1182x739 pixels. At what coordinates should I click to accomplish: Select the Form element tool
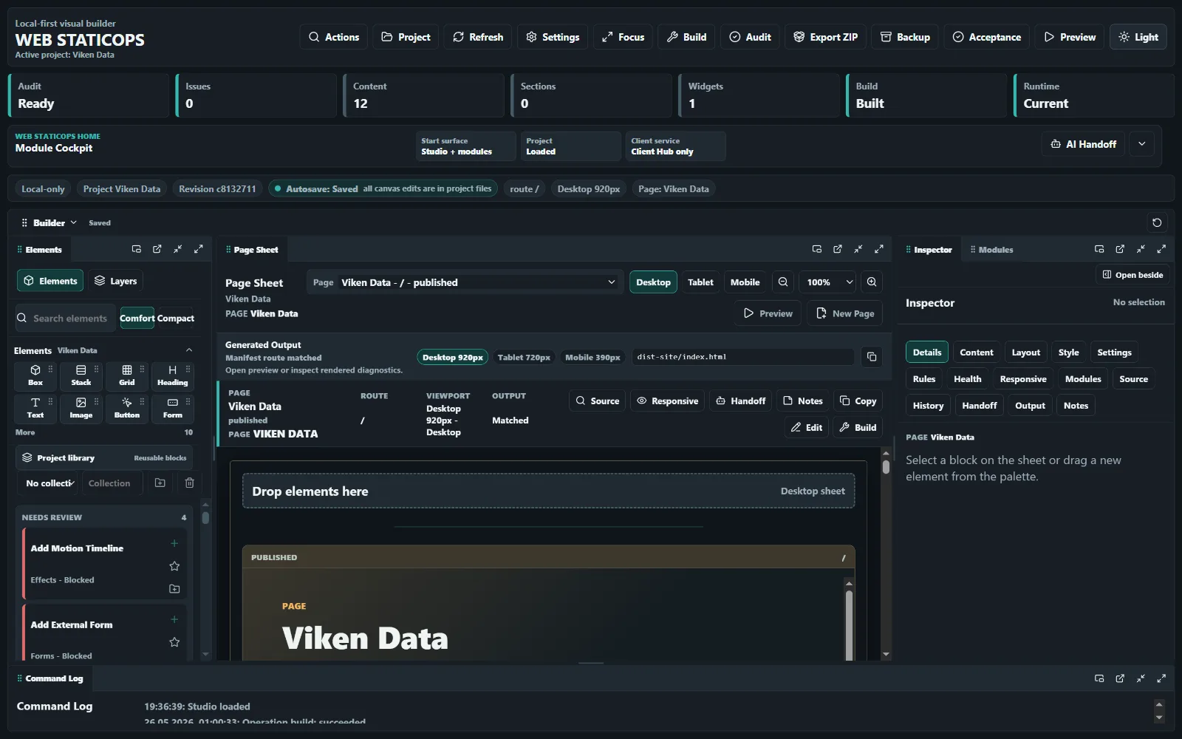tap(172, 408)
